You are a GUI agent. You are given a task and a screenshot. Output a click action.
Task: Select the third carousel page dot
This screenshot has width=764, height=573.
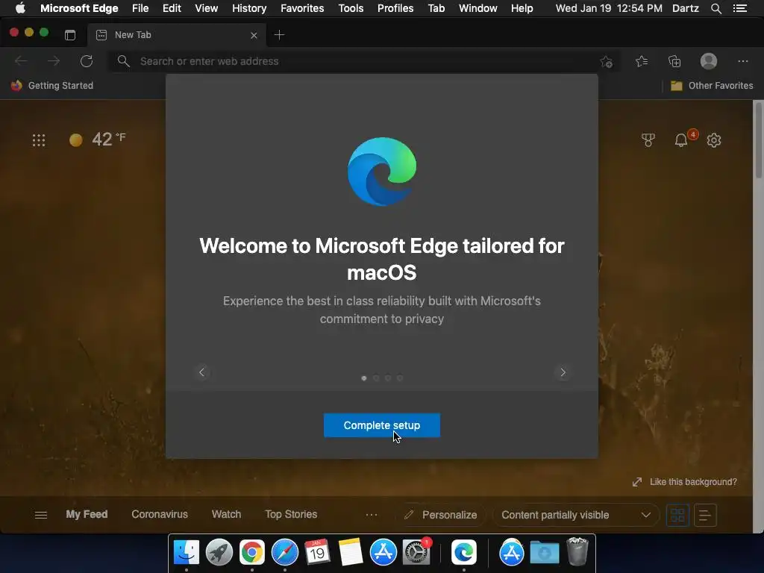[388, 378]
